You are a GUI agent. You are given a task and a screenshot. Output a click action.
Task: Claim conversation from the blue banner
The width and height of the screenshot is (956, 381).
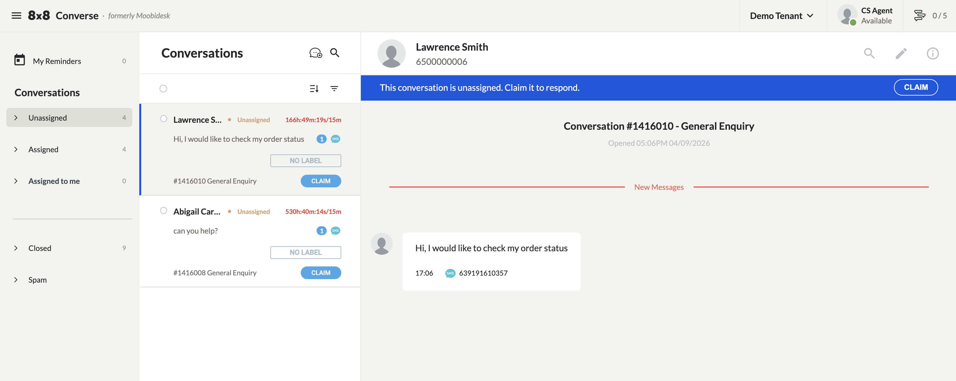pos(916,87)
